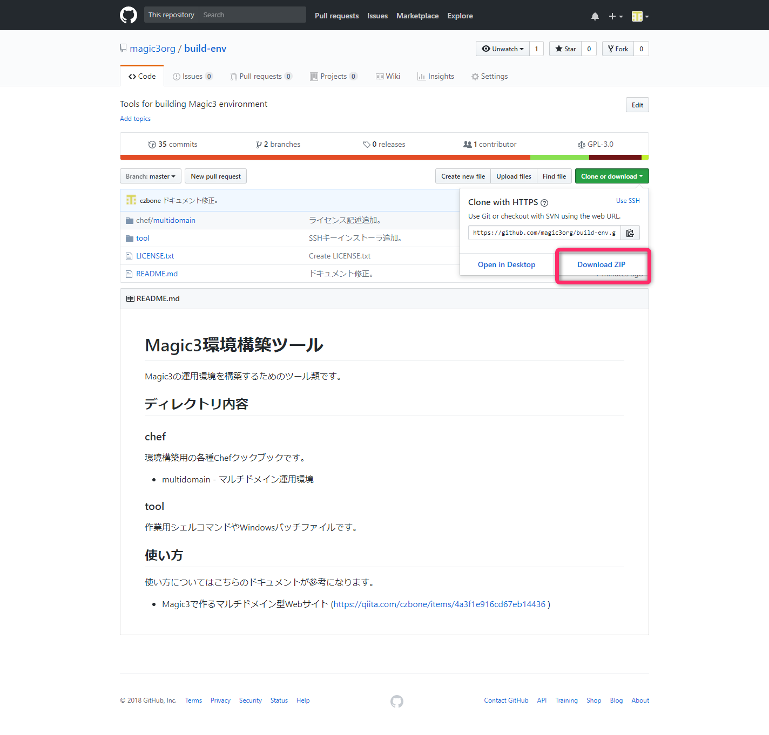The image size is (769, 735).
Task: Click Download ZIP
Action: [x=601, y=264]
